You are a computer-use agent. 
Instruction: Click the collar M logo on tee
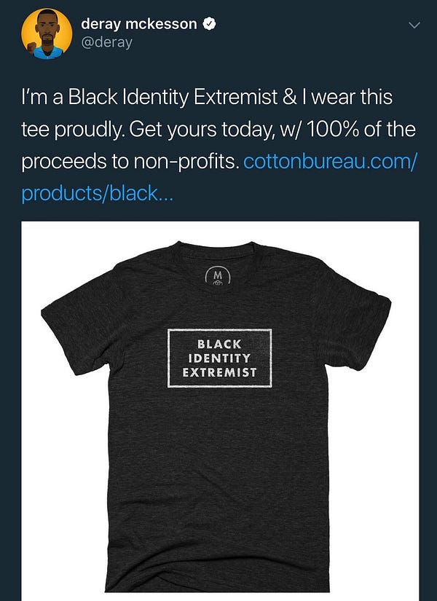(218, 276)
